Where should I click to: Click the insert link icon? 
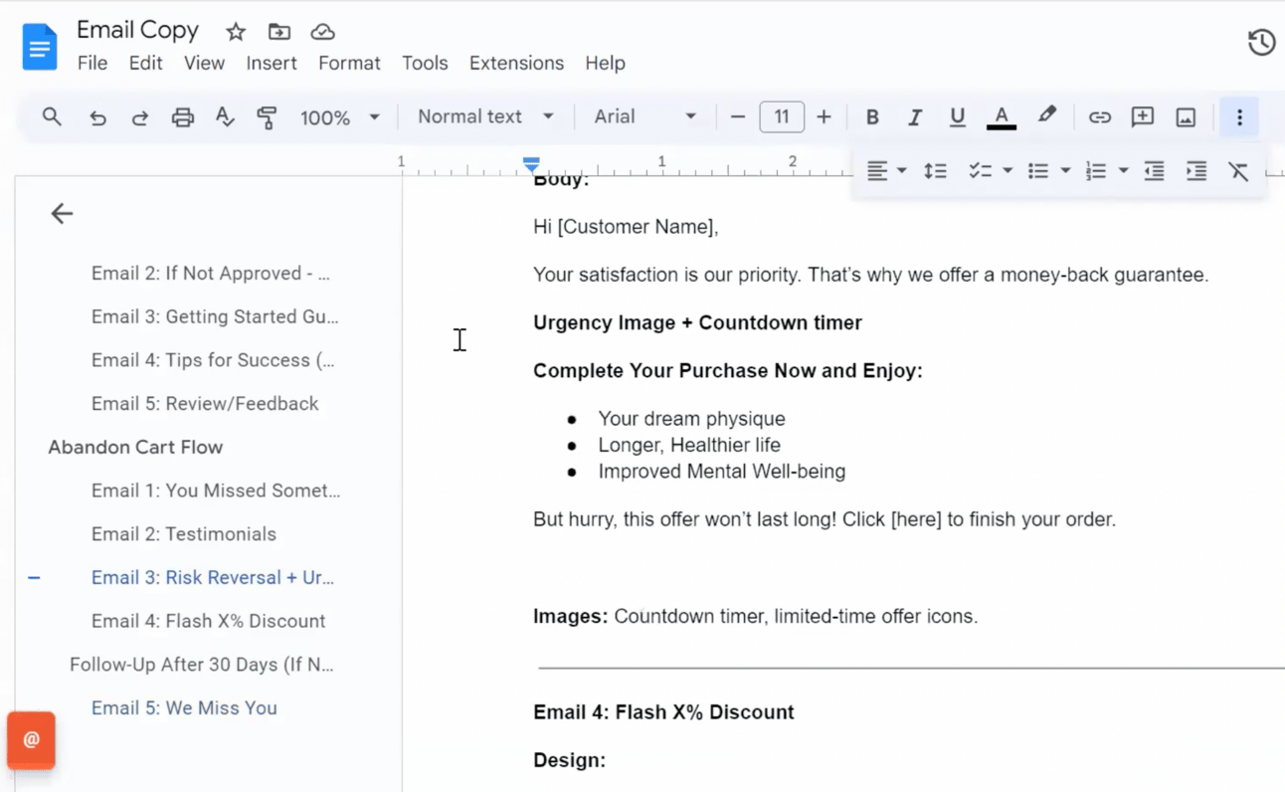(1099, 117)
